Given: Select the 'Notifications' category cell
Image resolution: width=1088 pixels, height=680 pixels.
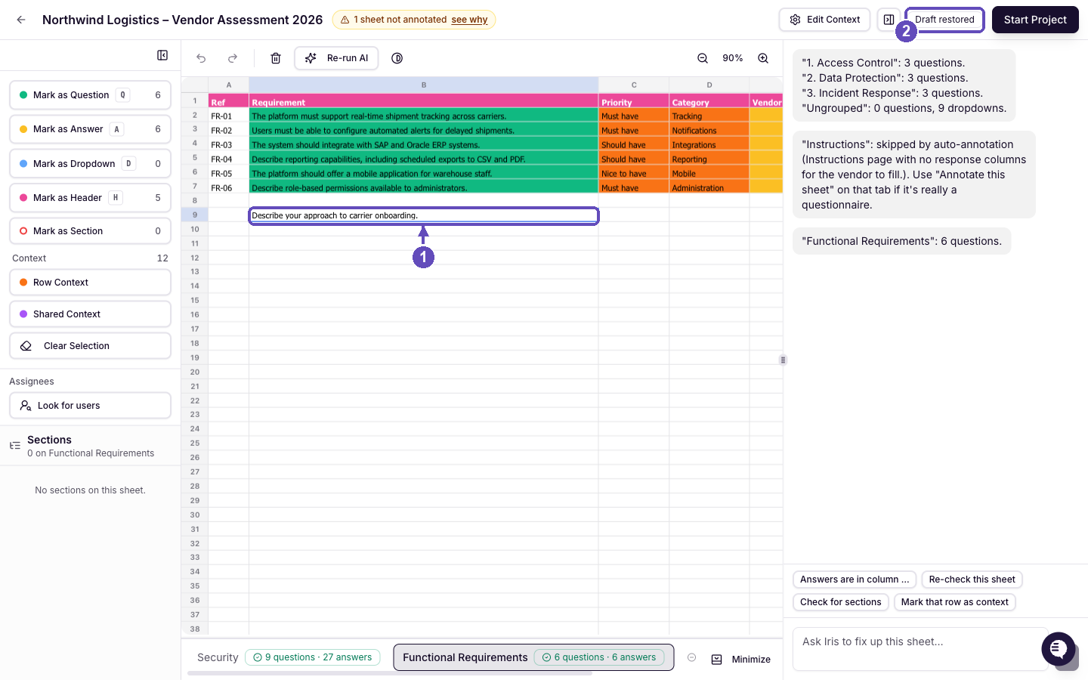Looking at the screenshot, I should pyautogui.click(x=709, y=131).
